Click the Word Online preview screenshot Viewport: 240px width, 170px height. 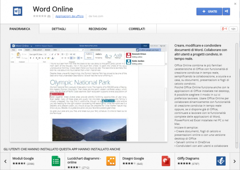89,92
